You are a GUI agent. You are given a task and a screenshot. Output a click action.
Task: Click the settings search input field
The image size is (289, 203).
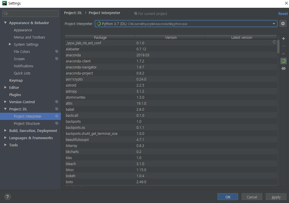tap(30, 14)
